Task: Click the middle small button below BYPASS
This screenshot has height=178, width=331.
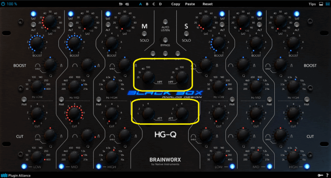Action: (x=165, y=53)
